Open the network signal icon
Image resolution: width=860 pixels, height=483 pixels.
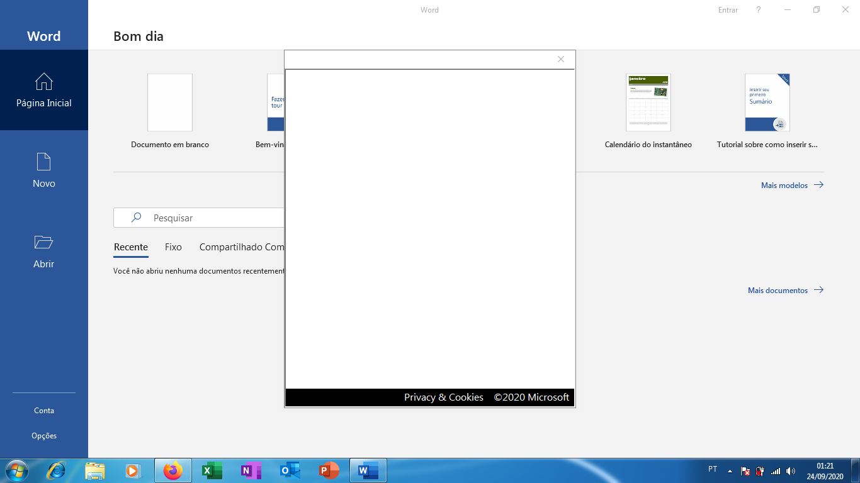(x=776, y=471)
